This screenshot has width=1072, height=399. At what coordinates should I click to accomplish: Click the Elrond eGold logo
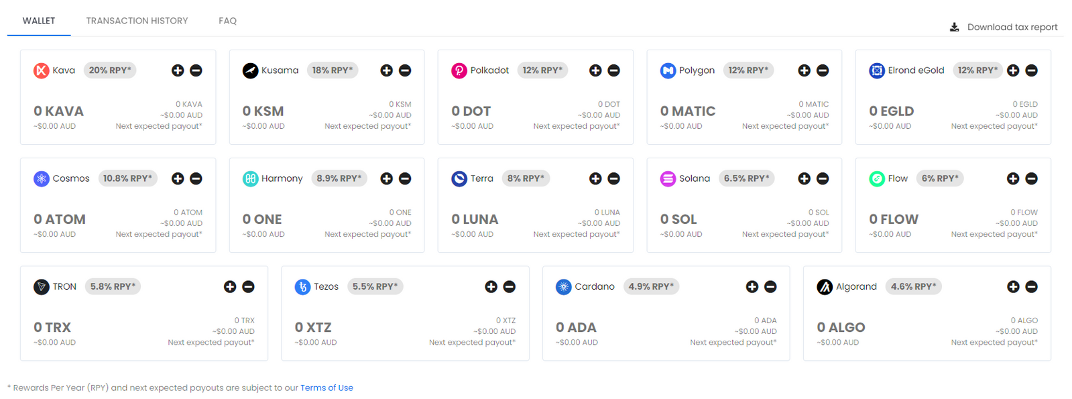pyautogui.click(x=877, y=70)
